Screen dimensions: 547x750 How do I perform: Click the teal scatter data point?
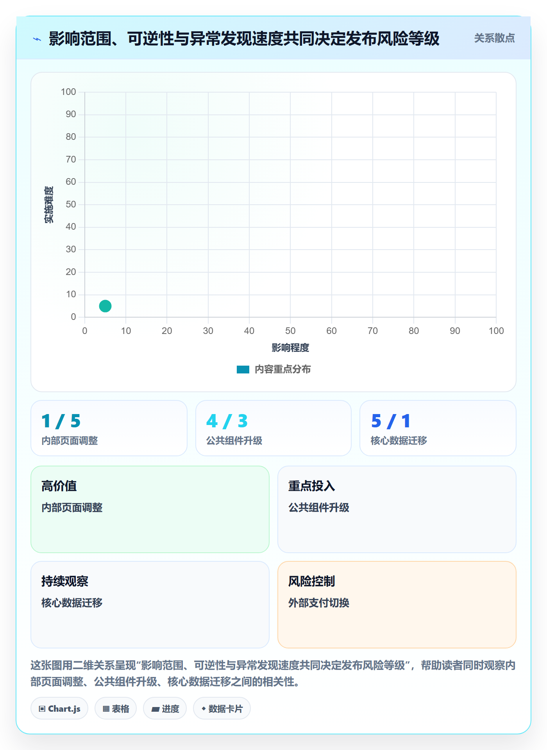coord(105,306)
